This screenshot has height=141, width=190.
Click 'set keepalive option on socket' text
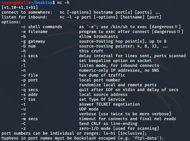[115, 61]
